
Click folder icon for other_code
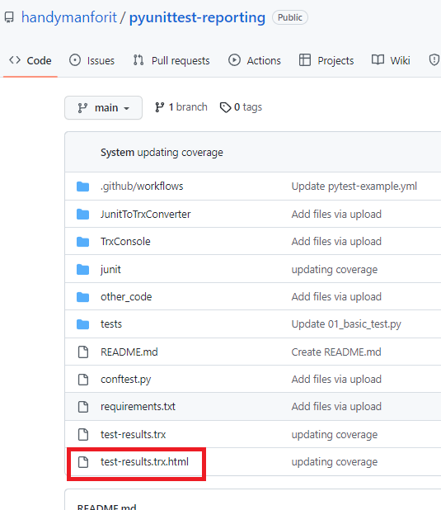pos(83,297)
